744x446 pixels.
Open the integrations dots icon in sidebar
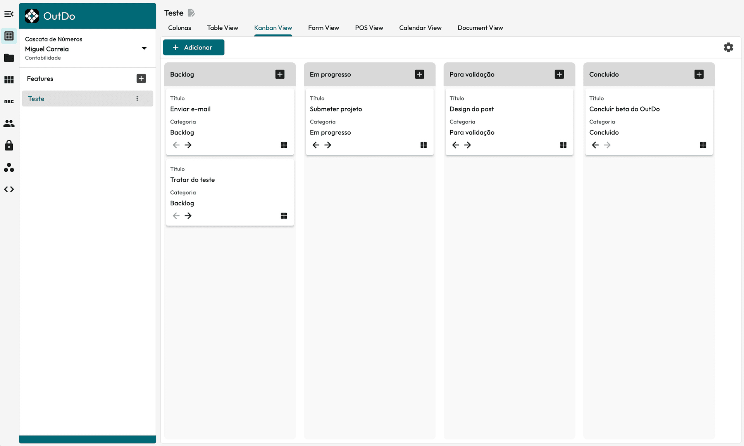click(x=9, y=167)
